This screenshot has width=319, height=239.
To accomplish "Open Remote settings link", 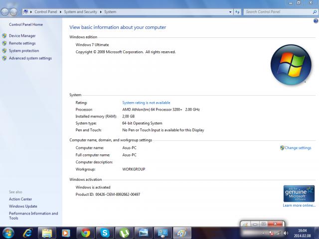I will (x=22, y=43).
